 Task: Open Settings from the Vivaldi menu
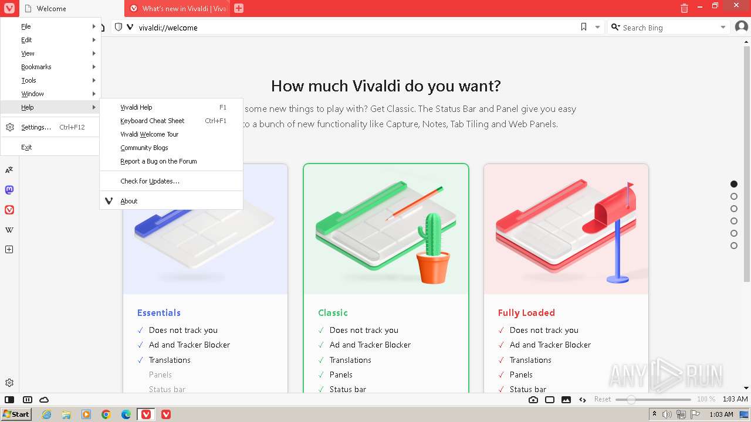click(x=50, y=127)
